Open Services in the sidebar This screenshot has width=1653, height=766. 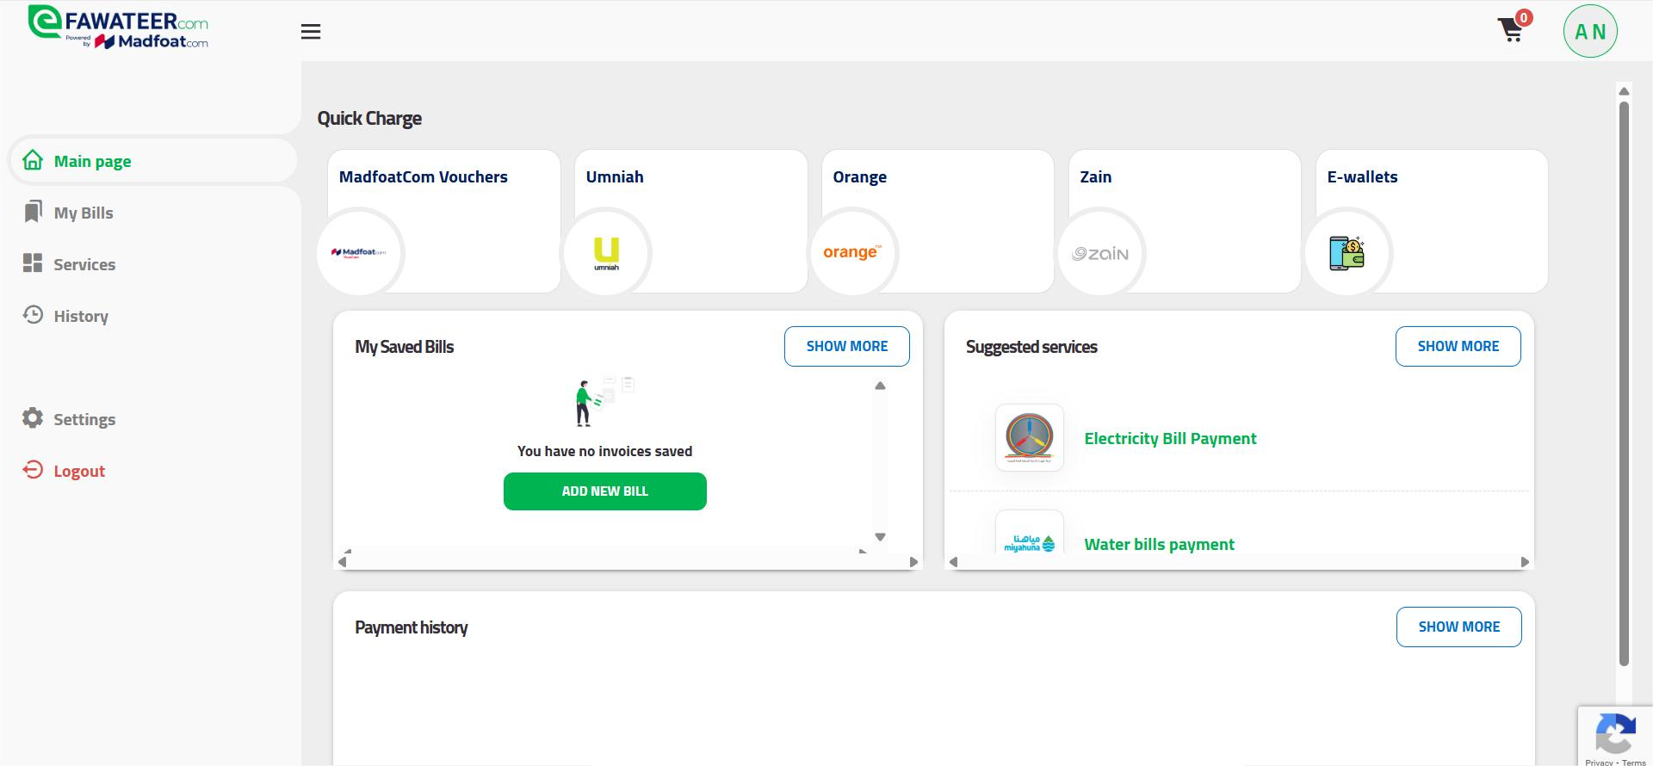click(84, 264)
